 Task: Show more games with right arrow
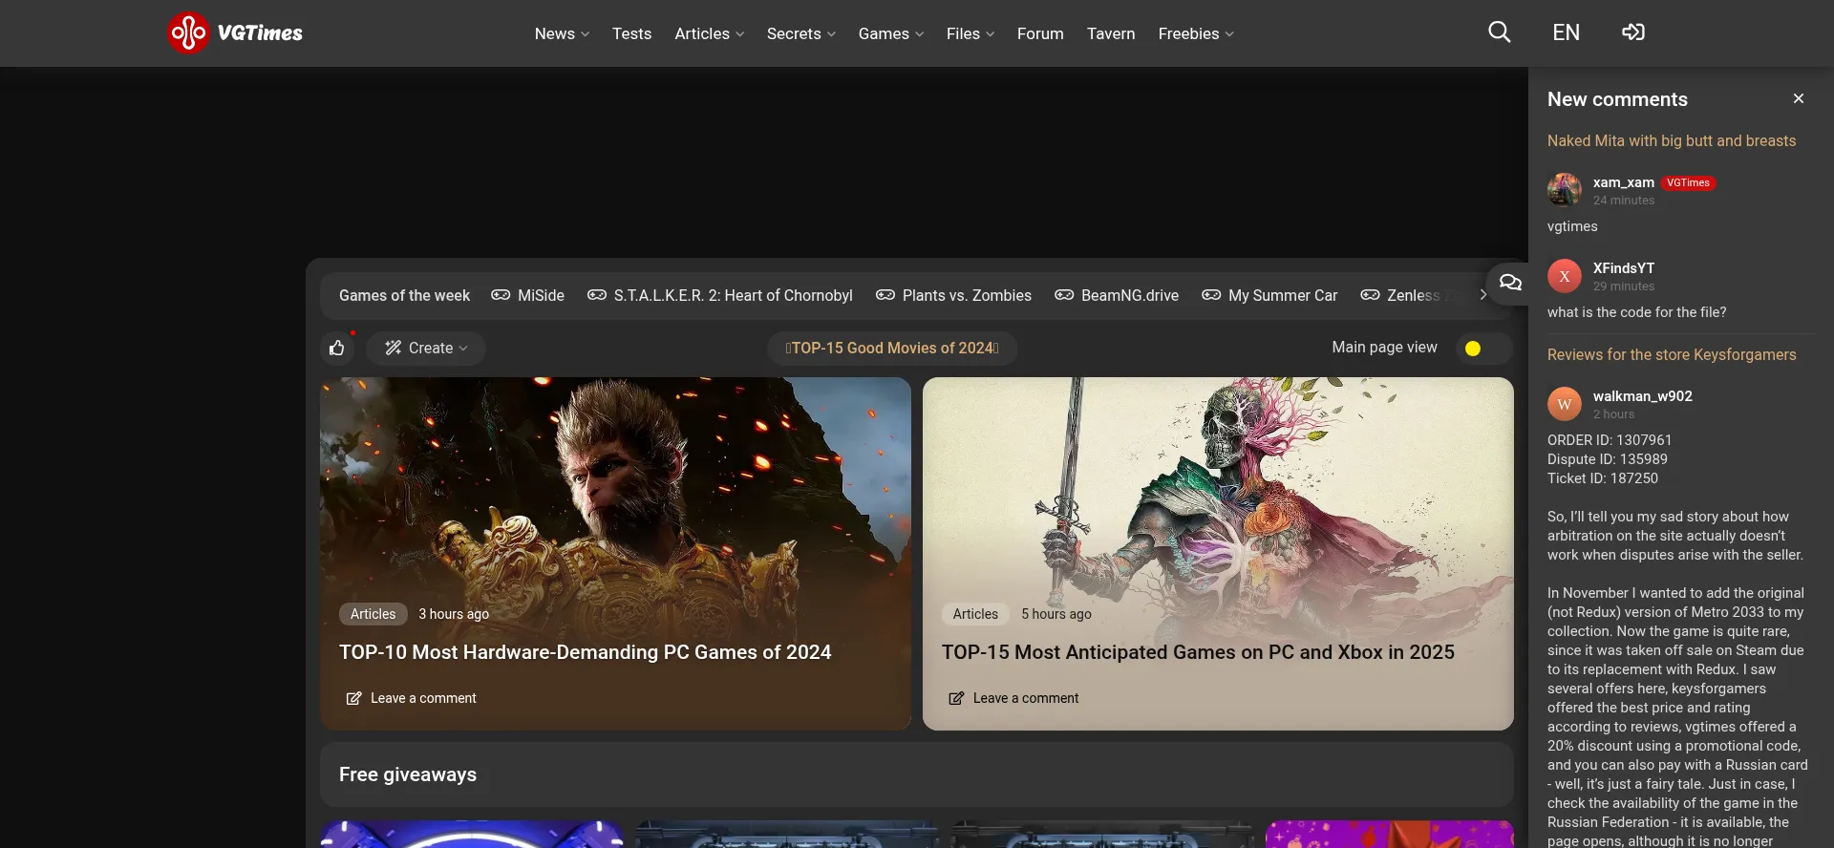[x=1482, y=295]
